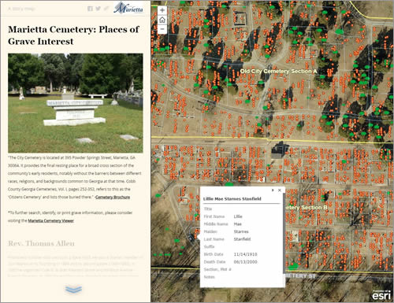The width and height of the screenshot is (394, 303).
Task: Show next feature arrow in popup
Action: 273,190
